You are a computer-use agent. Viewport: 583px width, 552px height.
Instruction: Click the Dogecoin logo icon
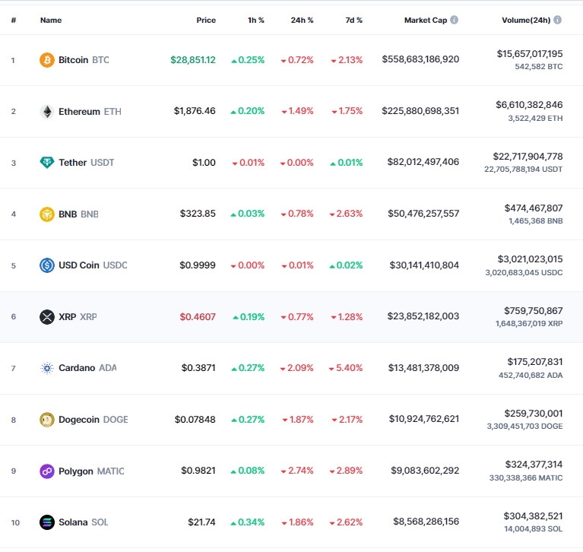coord(47,420)
